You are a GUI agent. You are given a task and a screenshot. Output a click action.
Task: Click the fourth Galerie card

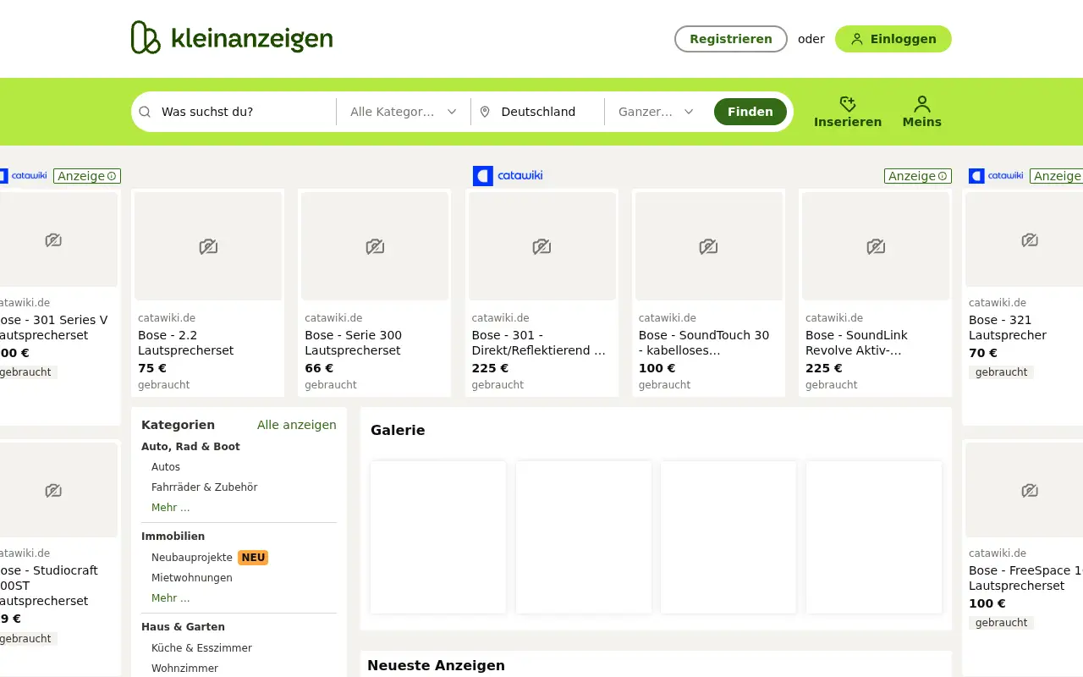[x=874, y=537]
